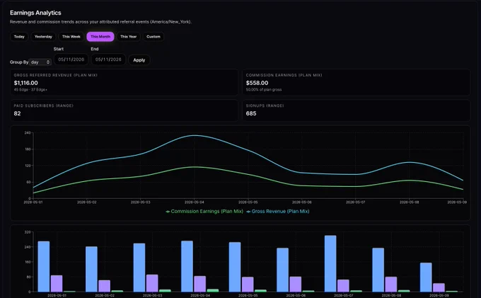This screenshot has width=481, height=298.
Task: Click the Start date input field
Action: pyautogui.click(x=71, y=59)
